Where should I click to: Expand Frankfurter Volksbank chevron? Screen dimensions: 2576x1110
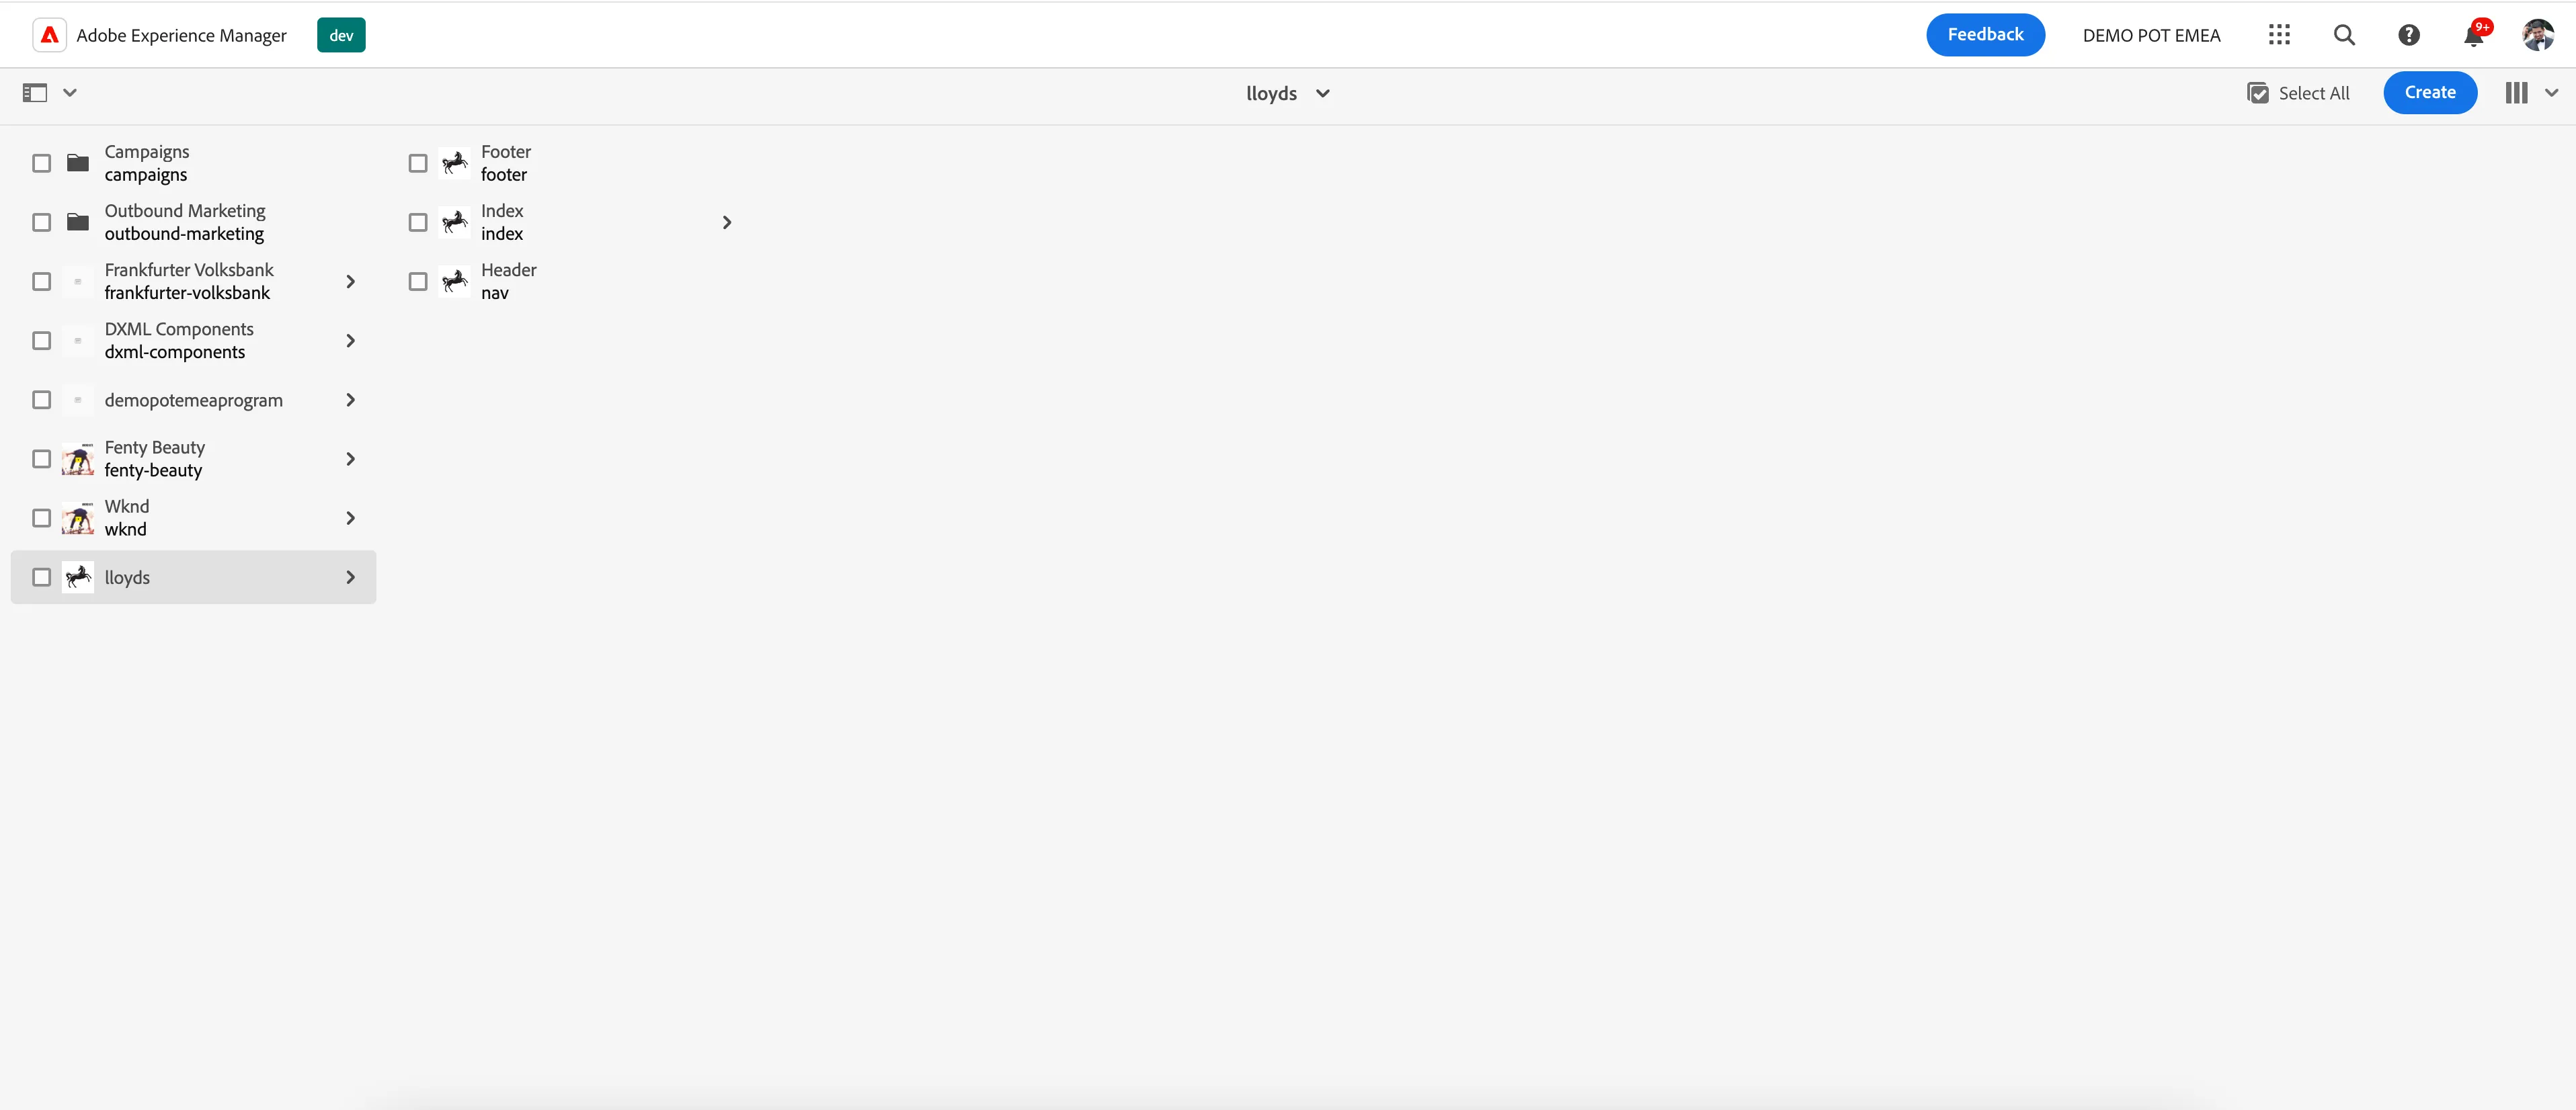point(350,281)
